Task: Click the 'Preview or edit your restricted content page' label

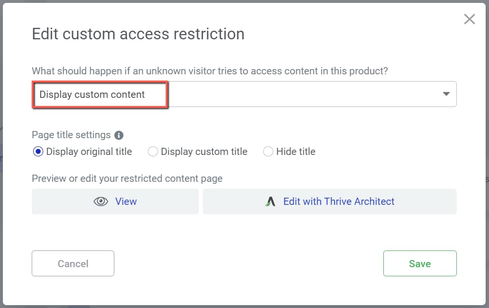Action: coord(127,178)
